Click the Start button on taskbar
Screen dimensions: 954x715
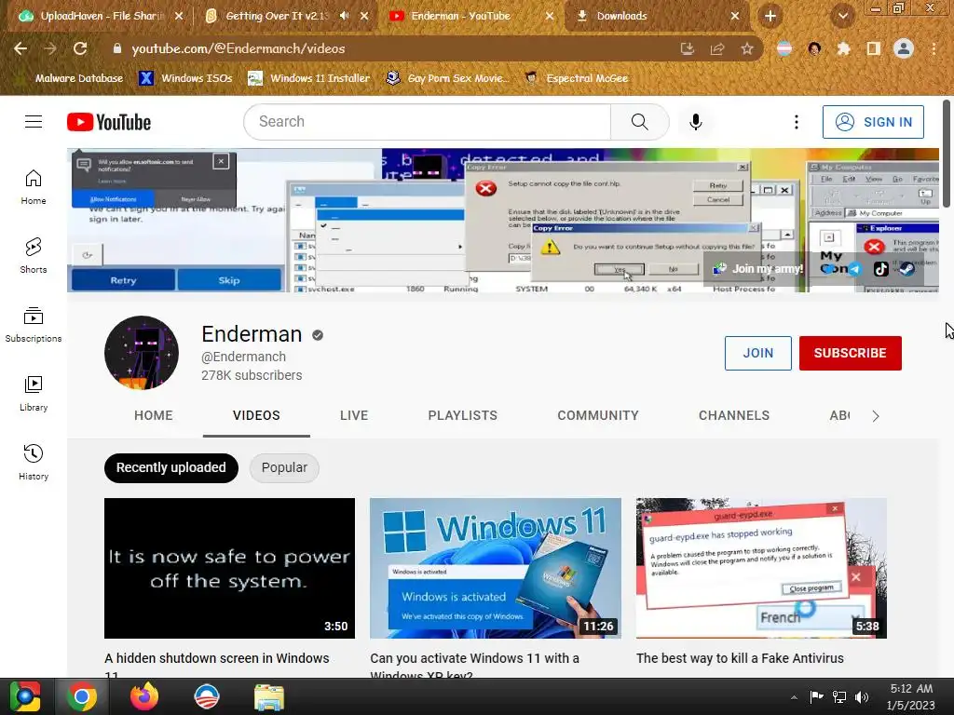pos(24,696)
